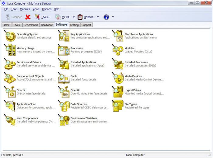
Task: Open the Key Applications module icon
Action: [x=64, y=36]
